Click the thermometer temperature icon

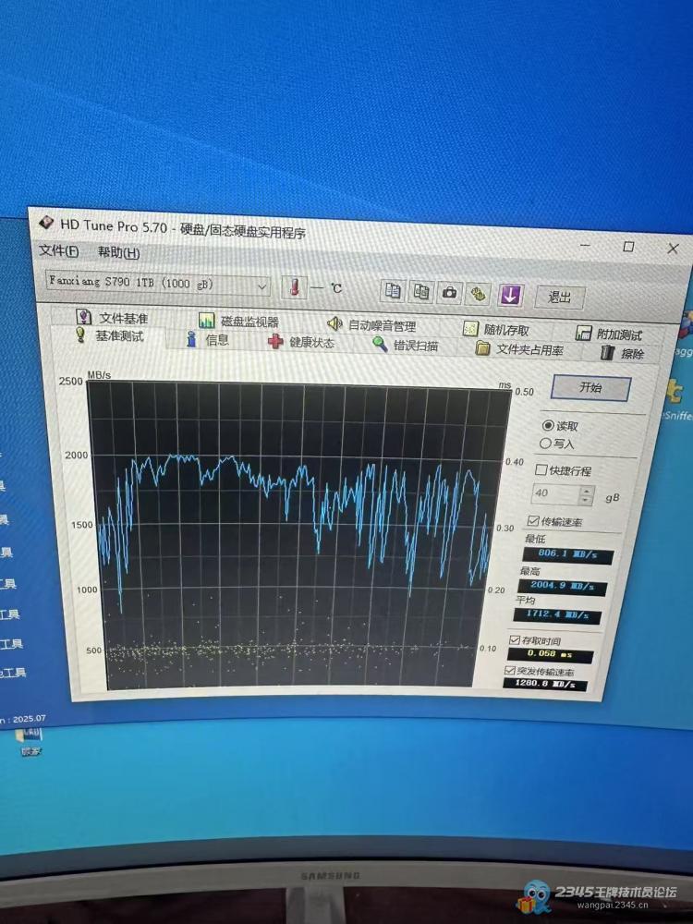point(294,287)
